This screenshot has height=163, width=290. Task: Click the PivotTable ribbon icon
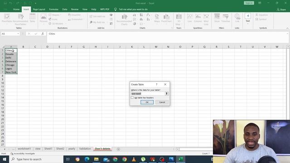pyautogui.click(x=7, y=18)
